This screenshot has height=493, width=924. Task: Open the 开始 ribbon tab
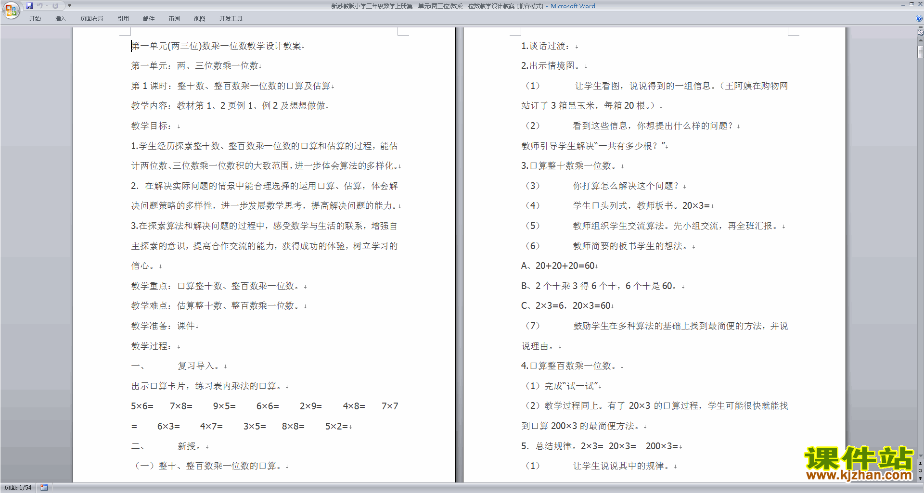[35, 18]
